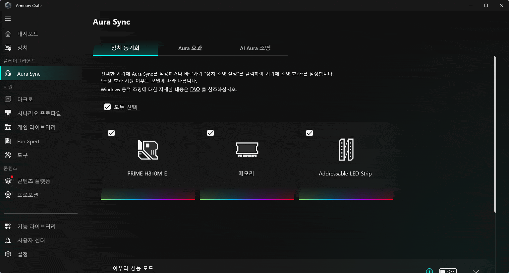Click the 메모리 RAM module icon

tap(247, 150)
